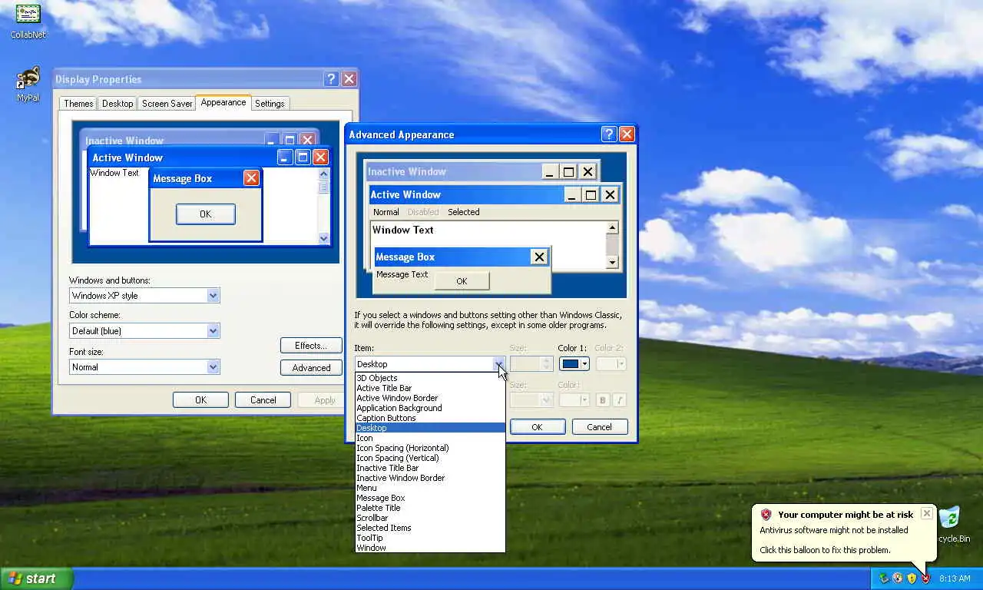Click the preview scrollbar down arrow in Advanced Appearance

[x=612, y=263]
